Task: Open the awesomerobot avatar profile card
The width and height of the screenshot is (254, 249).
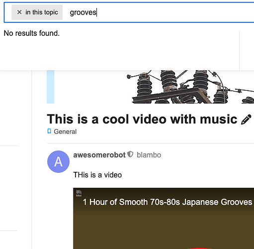Action: tap(58, 161)
